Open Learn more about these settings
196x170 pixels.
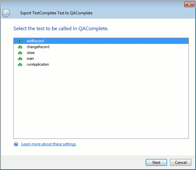click(48, 144)
